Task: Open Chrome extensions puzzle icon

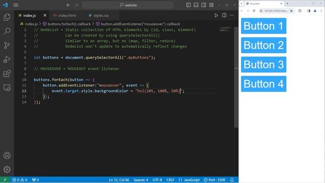Action: [x=300, y=11]
